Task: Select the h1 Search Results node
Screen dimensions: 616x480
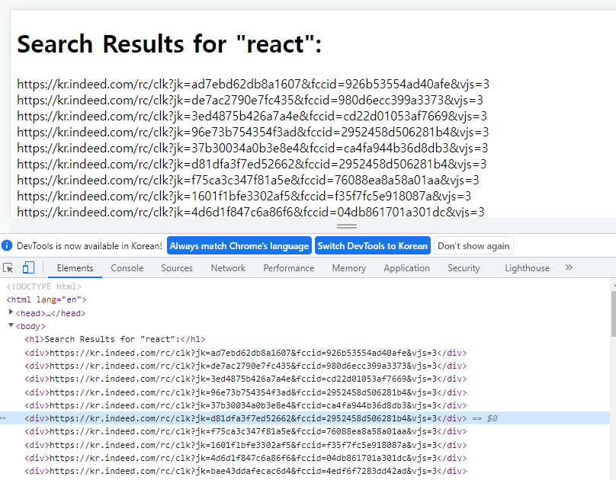Action: click(114, 339)
